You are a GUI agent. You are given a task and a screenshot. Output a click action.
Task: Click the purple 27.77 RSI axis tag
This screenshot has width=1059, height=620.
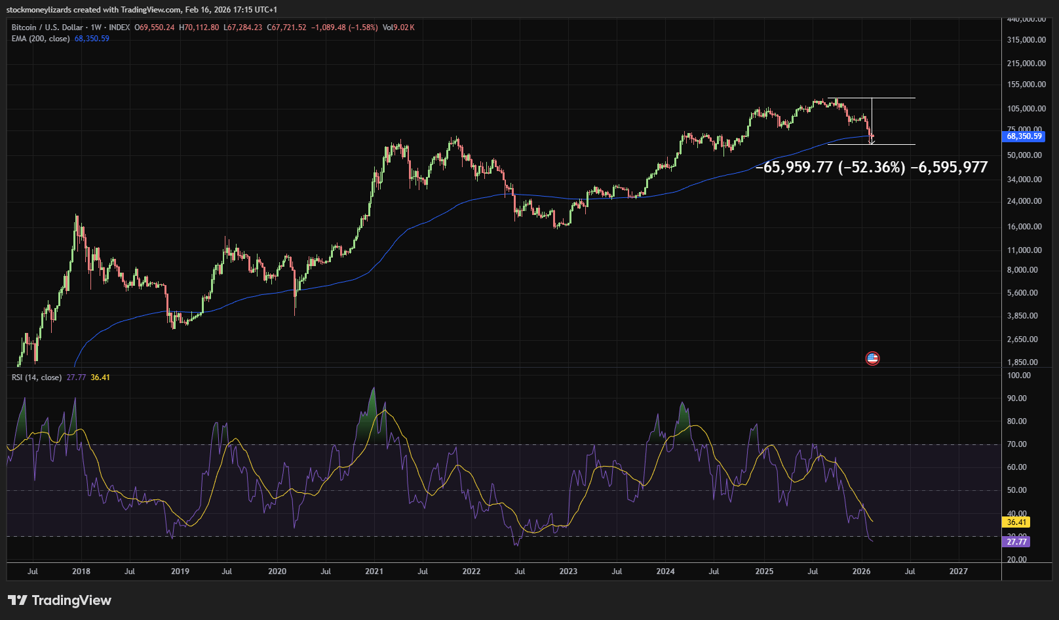1016,542
